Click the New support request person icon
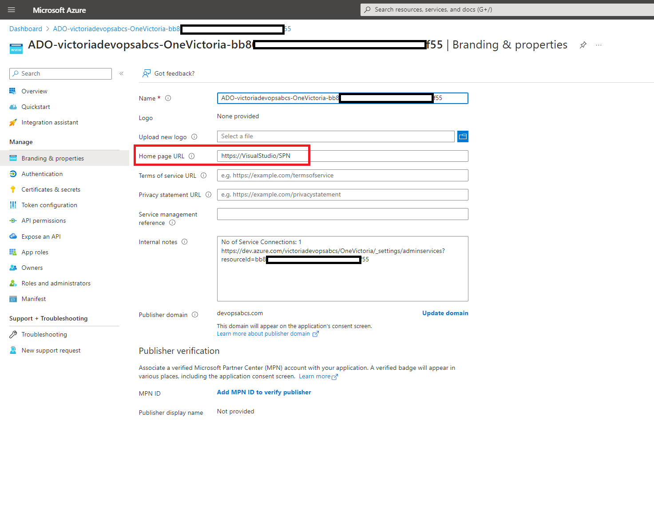The image size is (654, 517). click(x=13, y=350)
